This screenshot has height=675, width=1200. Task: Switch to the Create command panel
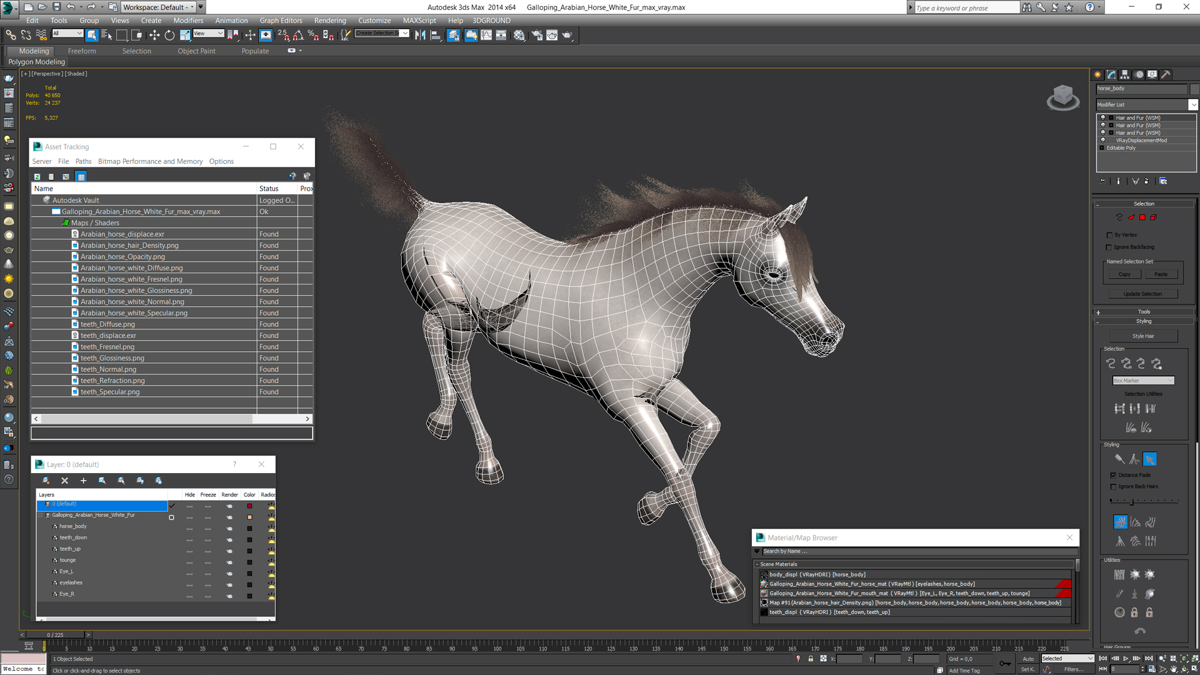[x=1098, y=74]
